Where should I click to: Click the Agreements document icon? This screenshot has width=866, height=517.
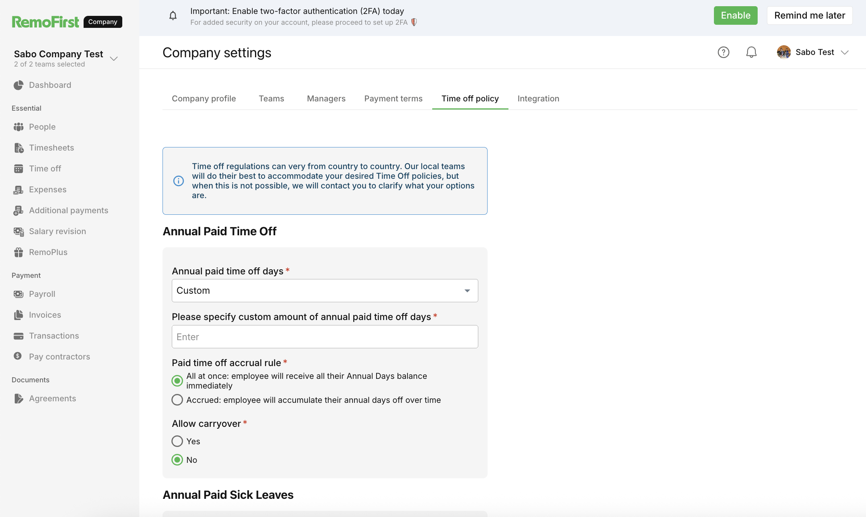pyautogui.click(x=18, y=399)
